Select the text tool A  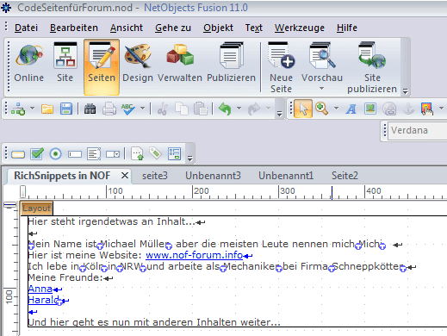[351, 109]
